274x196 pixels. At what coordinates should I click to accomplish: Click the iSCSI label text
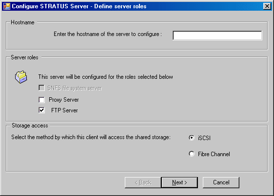204,138
